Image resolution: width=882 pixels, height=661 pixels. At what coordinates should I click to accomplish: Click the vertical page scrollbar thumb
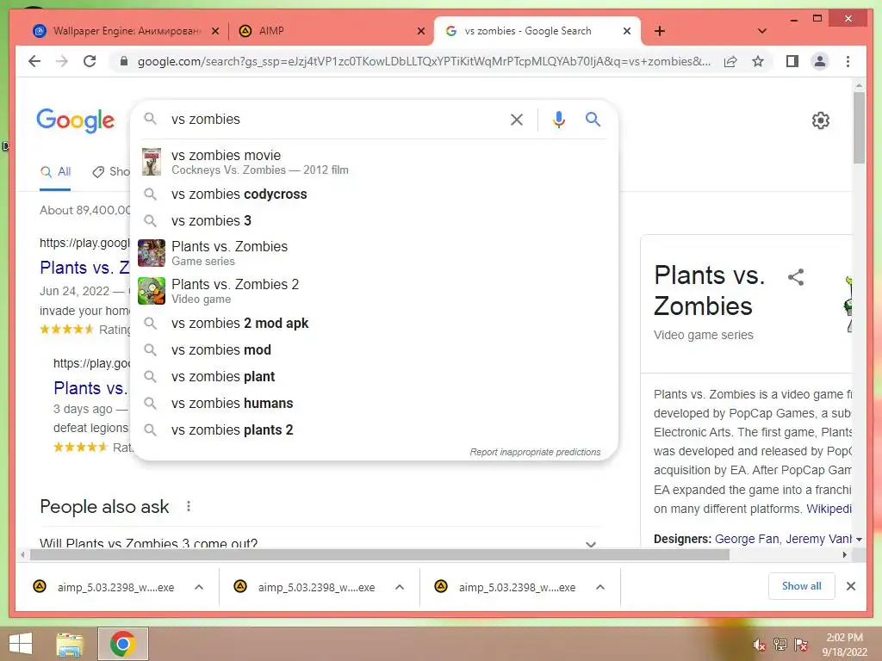click(859, 127)
